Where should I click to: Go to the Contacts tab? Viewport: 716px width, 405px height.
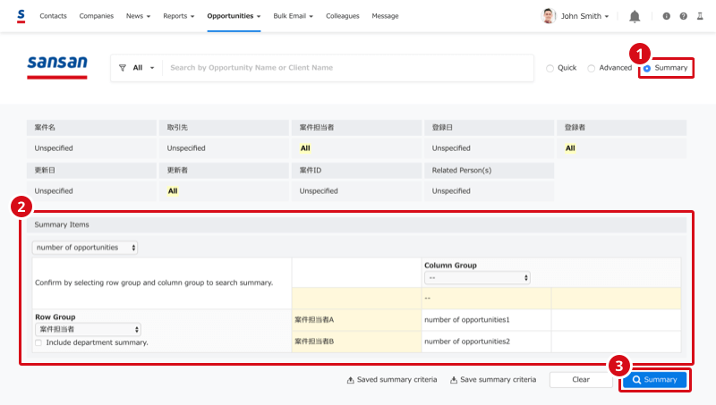click(54, 16)
